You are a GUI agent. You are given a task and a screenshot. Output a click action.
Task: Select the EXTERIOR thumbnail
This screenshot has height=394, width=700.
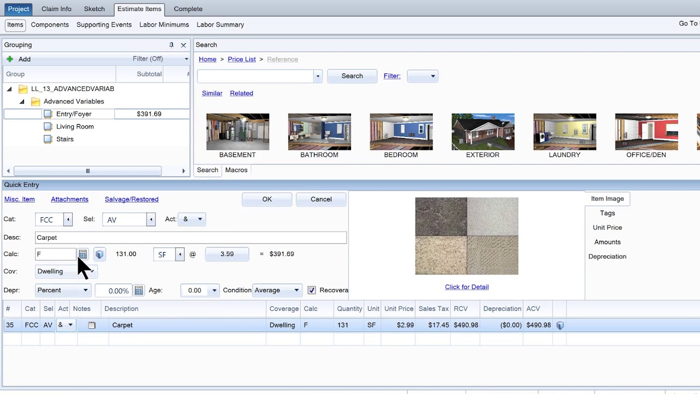[x=483, y=132]
